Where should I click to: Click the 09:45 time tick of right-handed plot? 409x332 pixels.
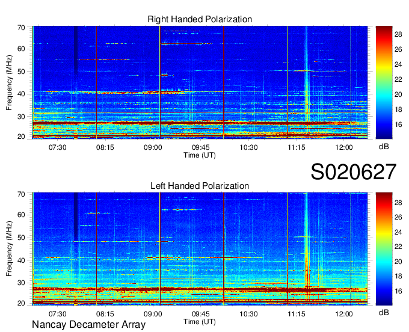click(200, 147)
